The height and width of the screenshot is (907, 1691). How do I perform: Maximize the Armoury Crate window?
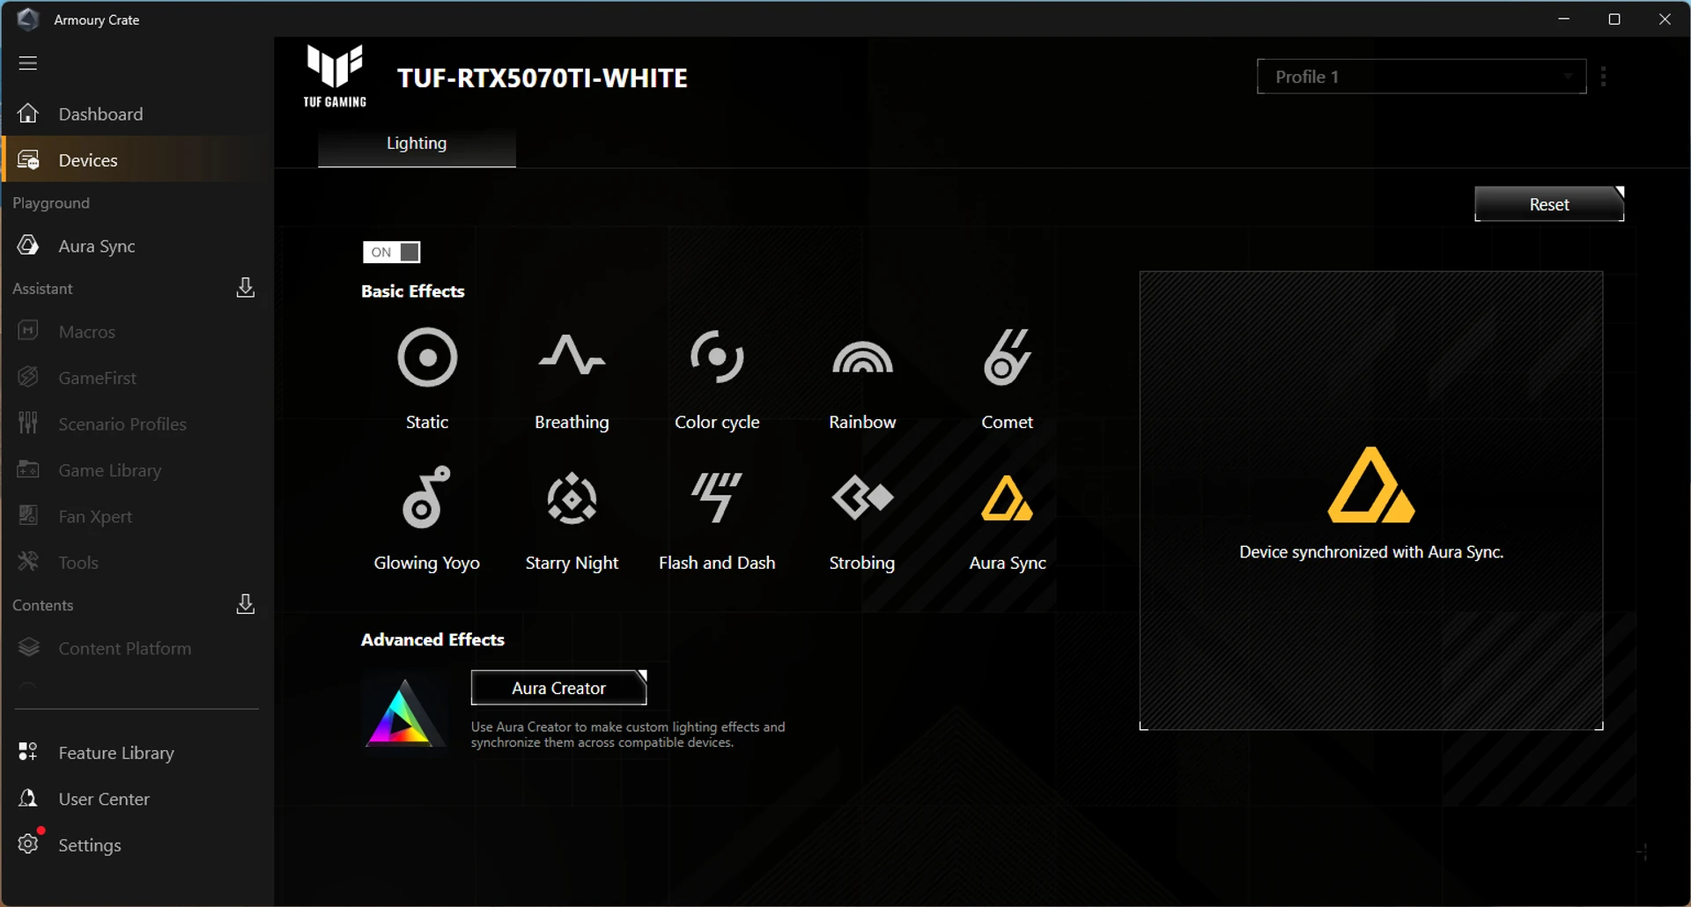tap(1614, 18)
